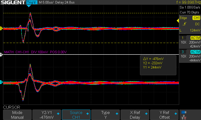
Task: Select the yellow CH1 trigger source badge
Action: (x=196, y=18)
